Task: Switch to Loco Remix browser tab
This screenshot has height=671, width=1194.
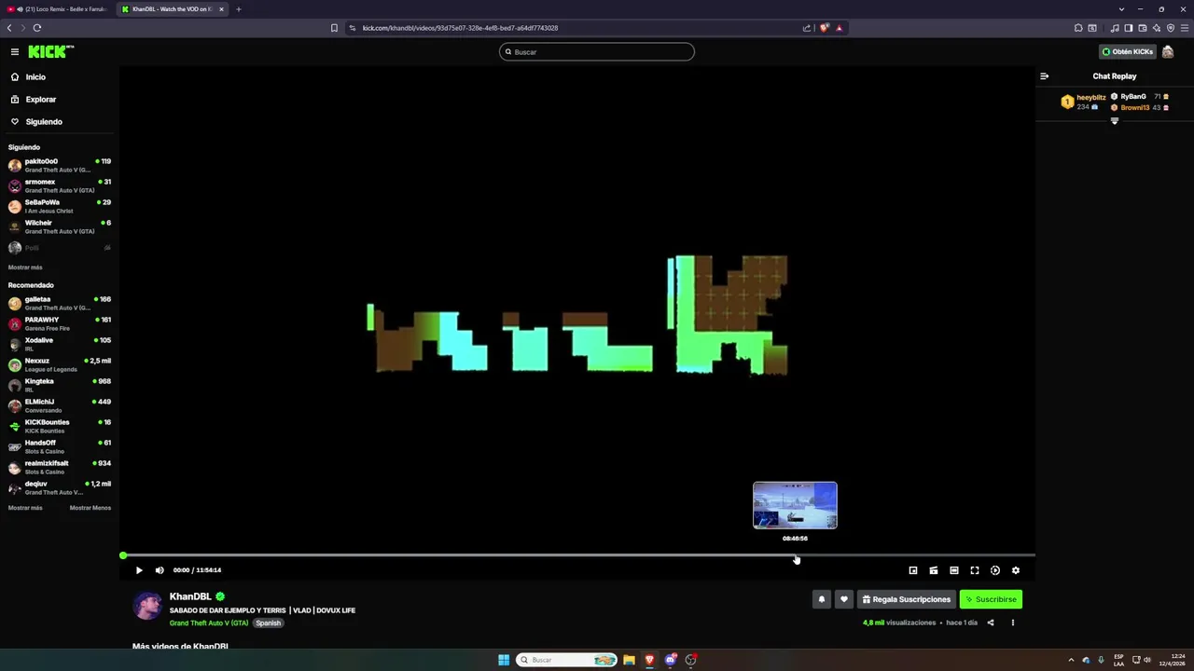Action: 57,9
